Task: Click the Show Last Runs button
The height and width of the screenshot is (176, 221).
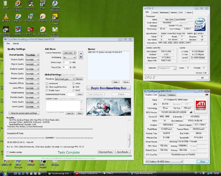Action: coord(105,152)
